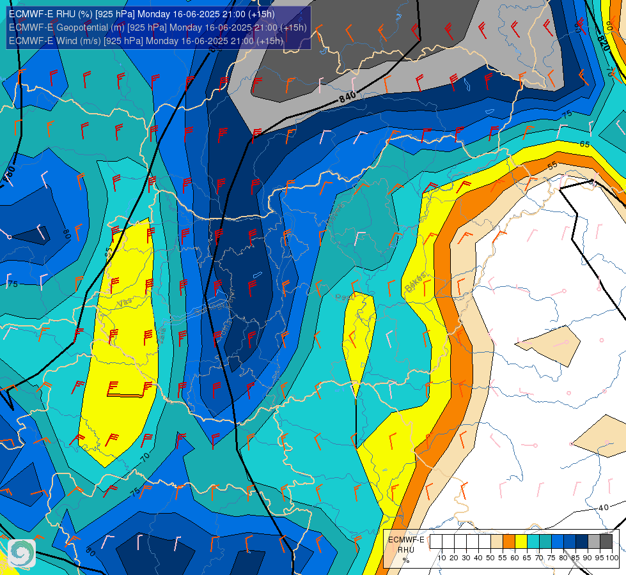
Task: Click the bright blue 75-80 legend swatch
Action: 558,542
